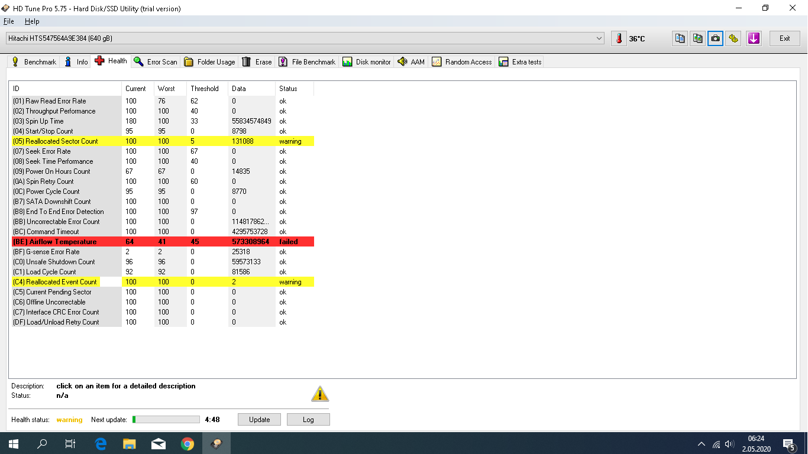Image resolution: width=808 pixels, height=454 pixels.
Task: Select the (05) Reallocated Sector Count row
Action: tap(163, 141)
